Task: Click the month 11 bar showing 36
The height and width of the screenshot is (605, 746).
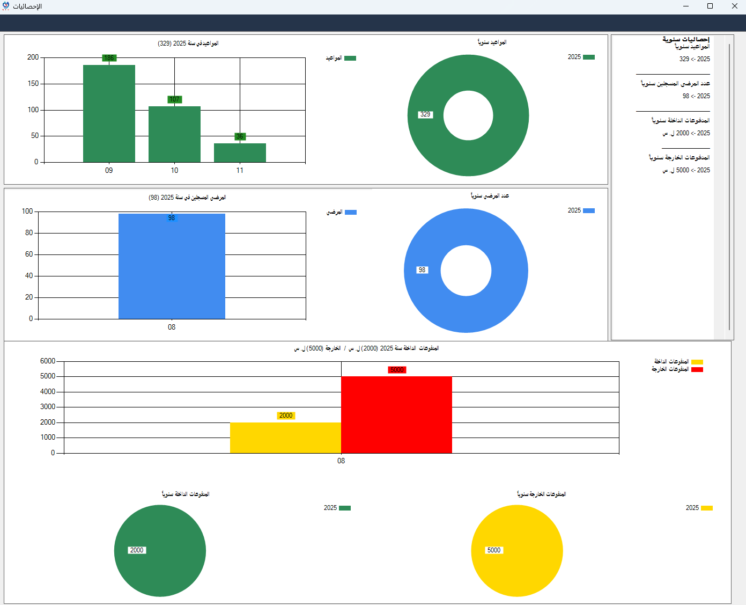Action: [x=240, y=152]
